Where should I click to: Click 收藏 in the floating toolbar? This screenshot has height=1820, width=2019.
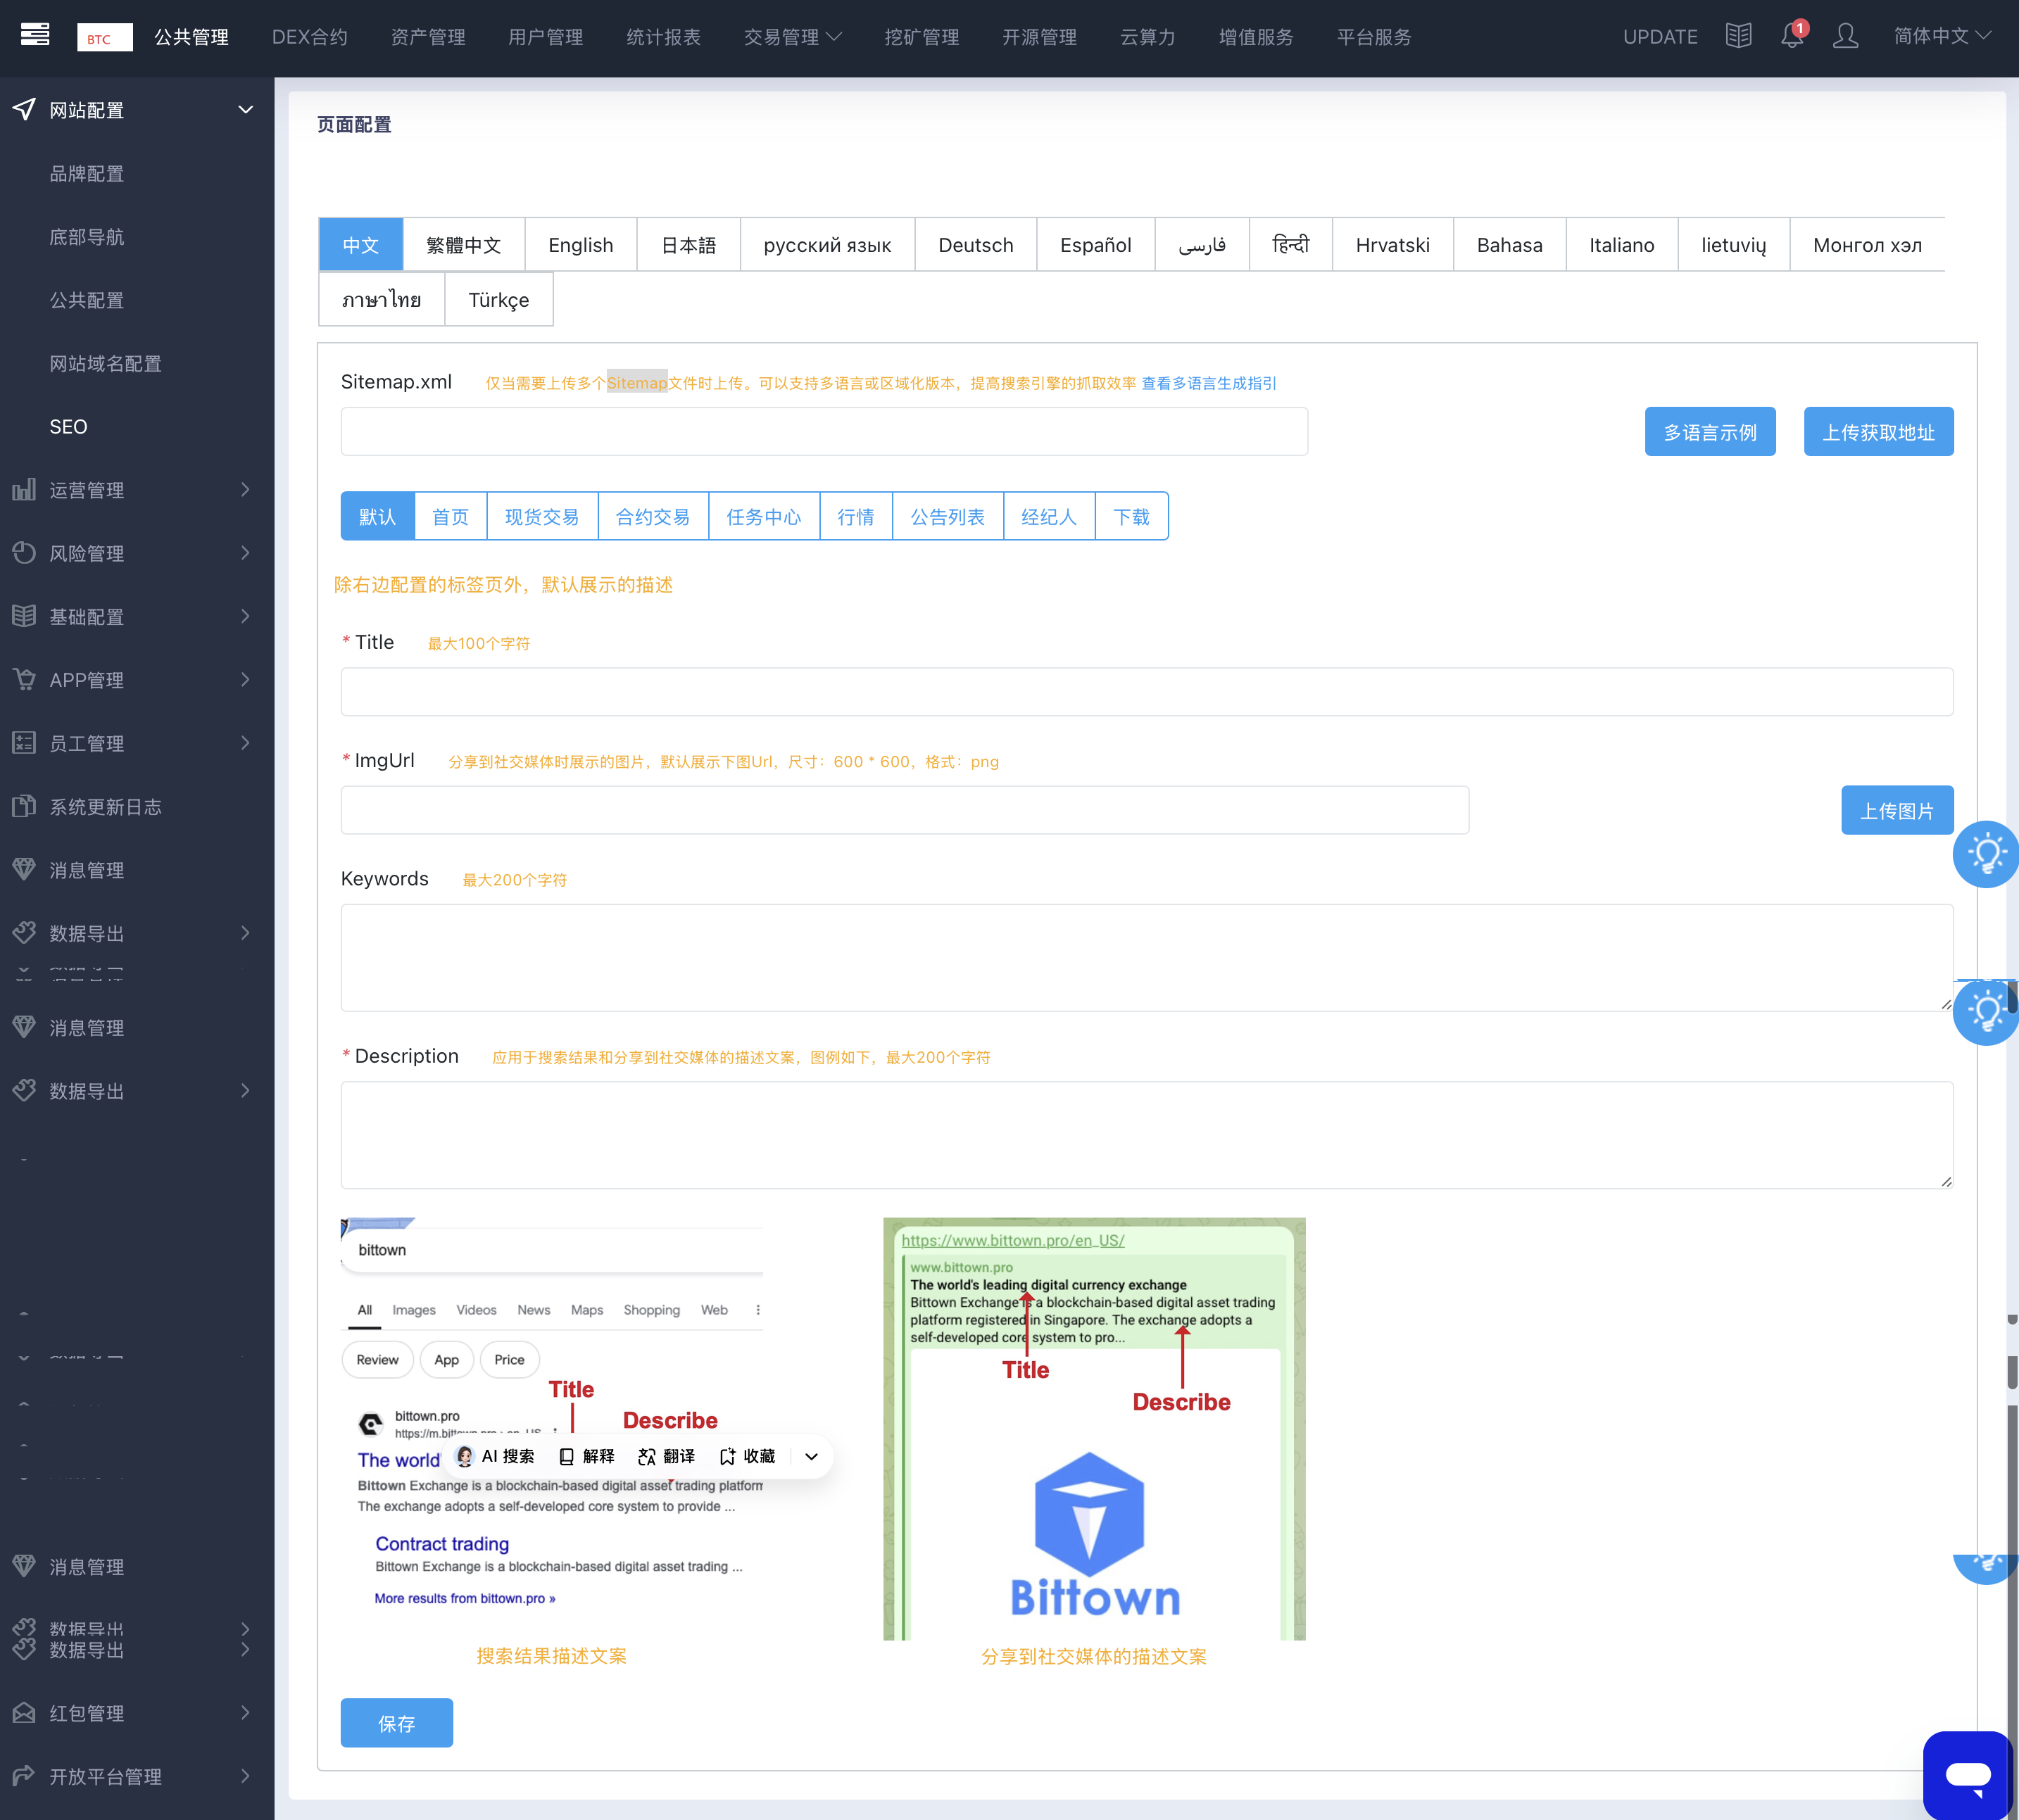(x=748, y=1456)
